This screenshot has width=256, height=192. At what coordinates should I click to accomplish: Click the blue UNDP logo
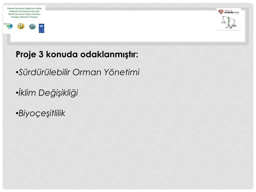[x=41, y=28]
